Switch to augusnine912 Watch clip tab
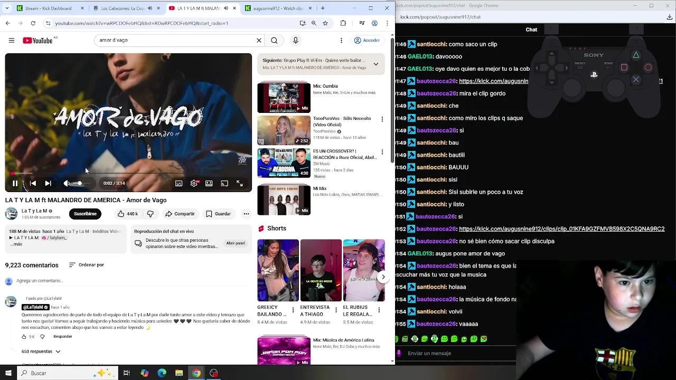The width and height of the screenshot is (676, 380). click(278, 8)
